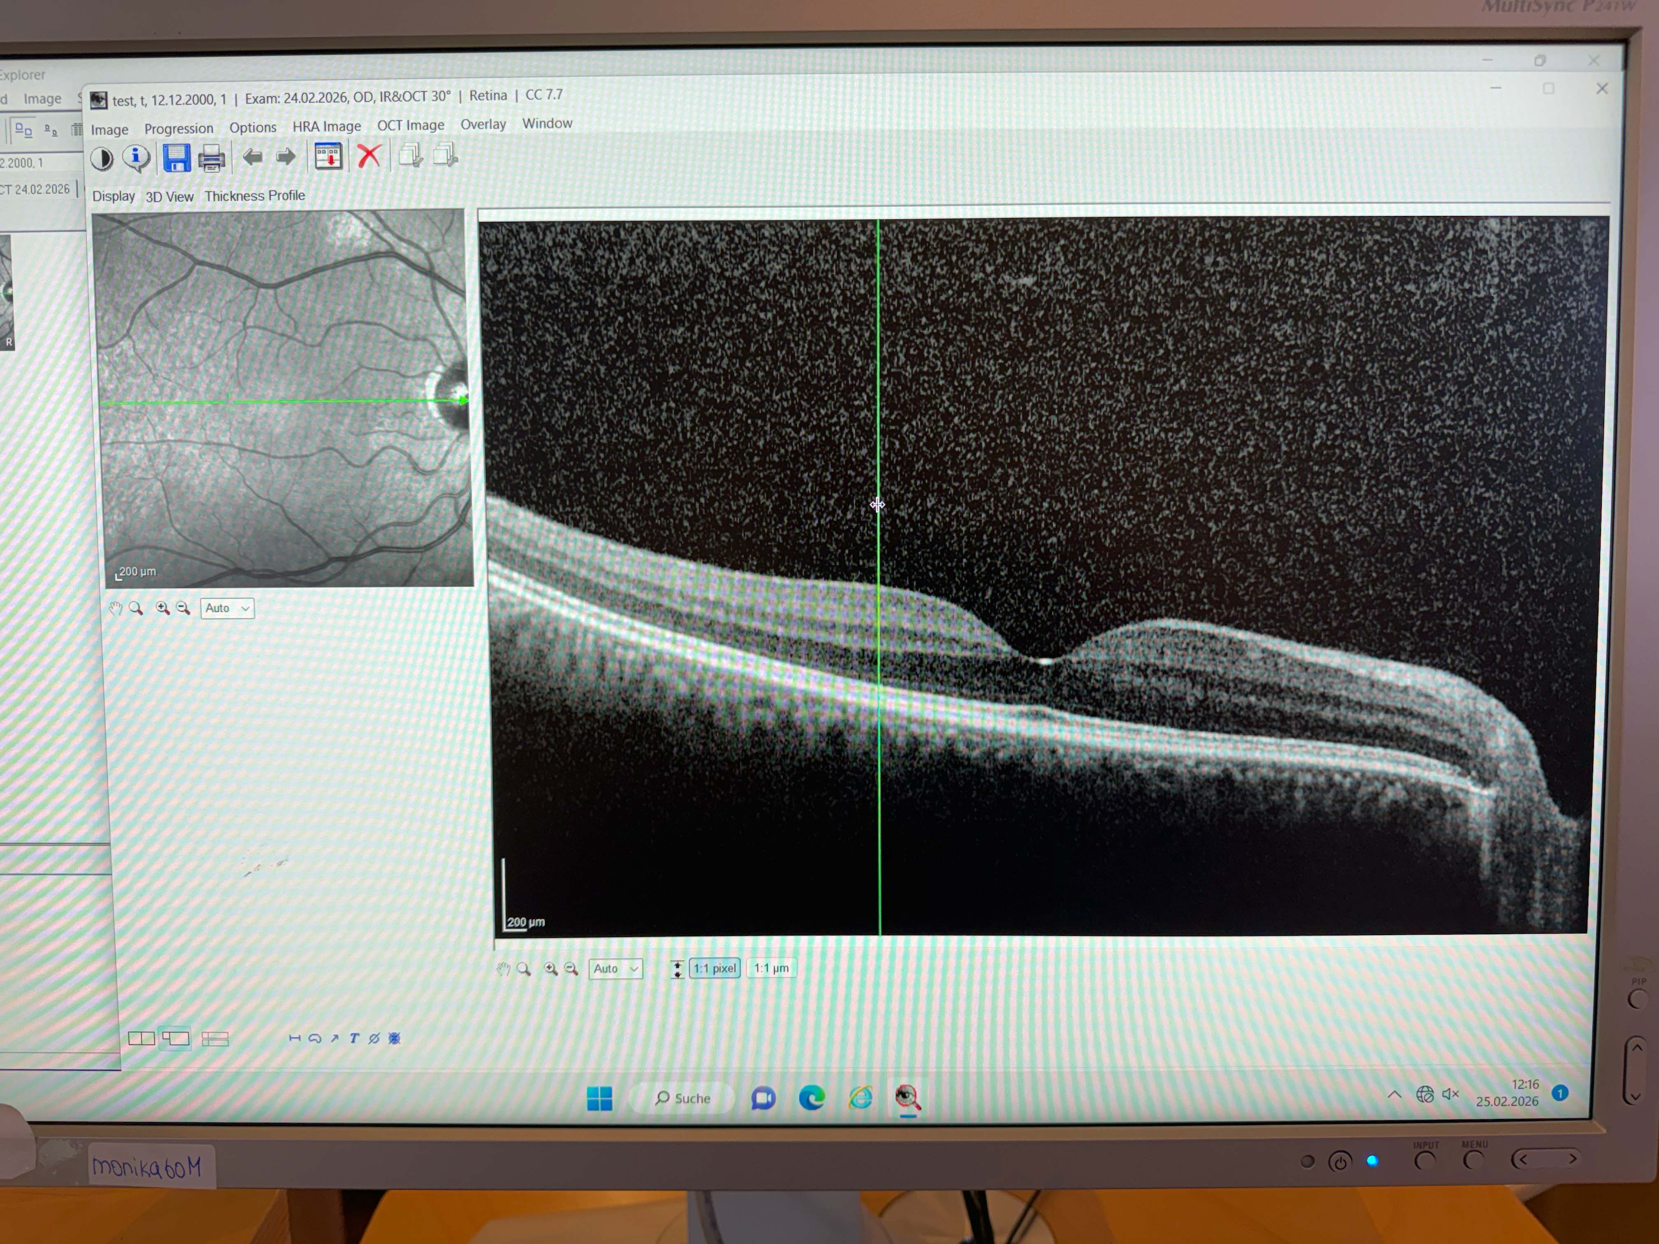Click the green scan line on OCT image
This screenshot has height=1244, width=1659.
click(x=878, y=375)
